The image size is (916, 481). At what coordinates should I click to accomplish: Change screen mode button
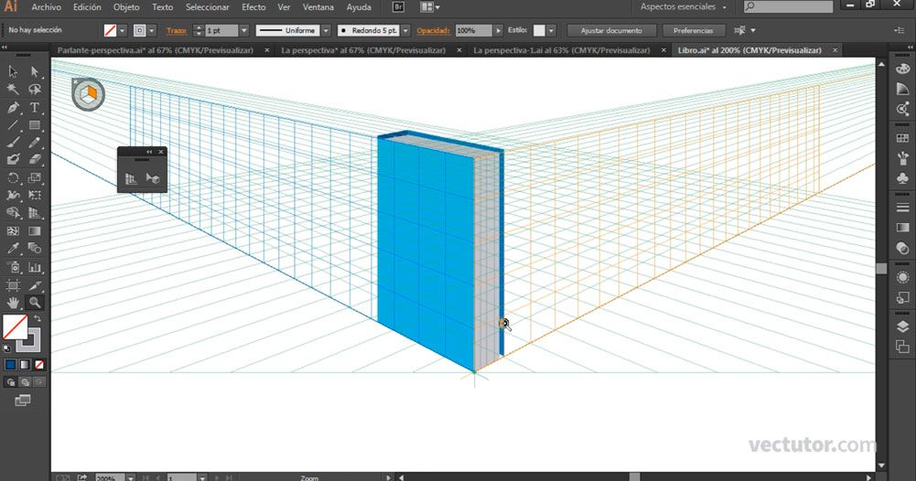pos(22,401)
